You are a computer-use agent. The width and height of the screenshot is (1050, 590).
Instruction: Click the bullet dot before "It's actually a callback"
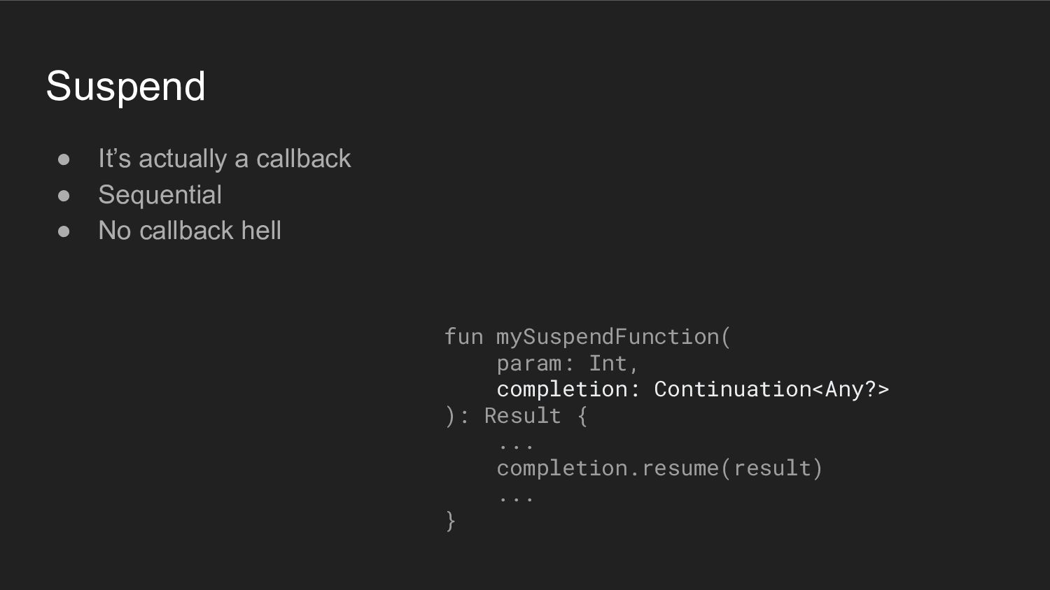tap(64, 160)
